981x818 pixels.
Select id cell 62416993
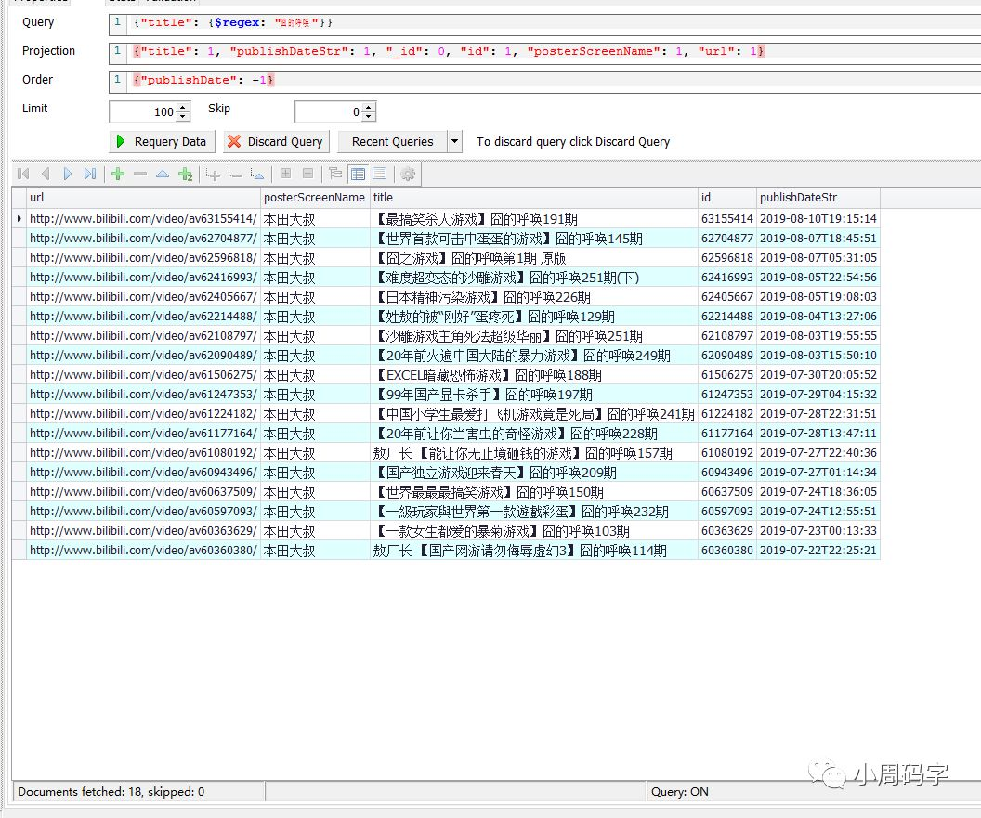click(727, 277)
